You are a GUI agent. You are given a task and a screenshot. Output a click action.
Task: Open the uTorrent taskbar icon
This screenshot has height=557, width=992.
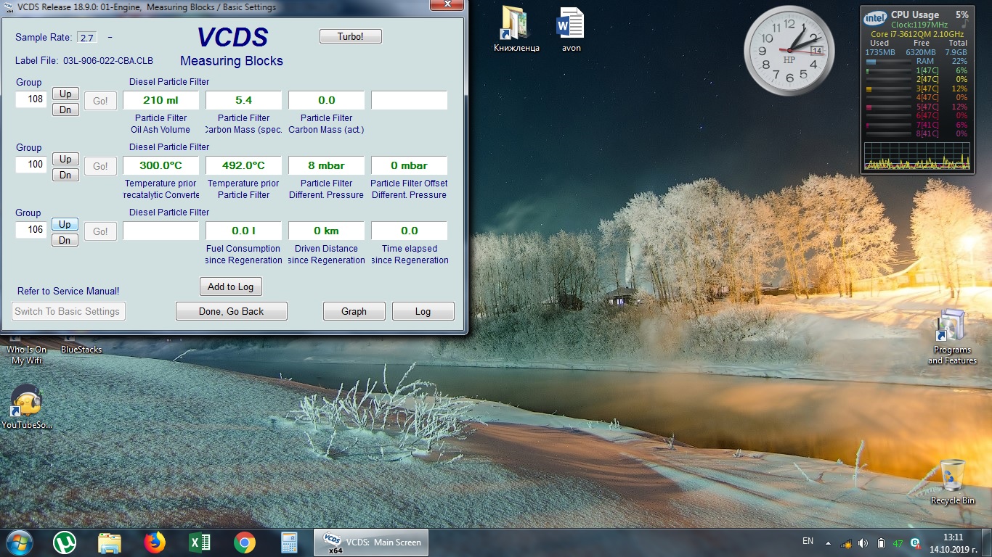click(x=65, y=542)
